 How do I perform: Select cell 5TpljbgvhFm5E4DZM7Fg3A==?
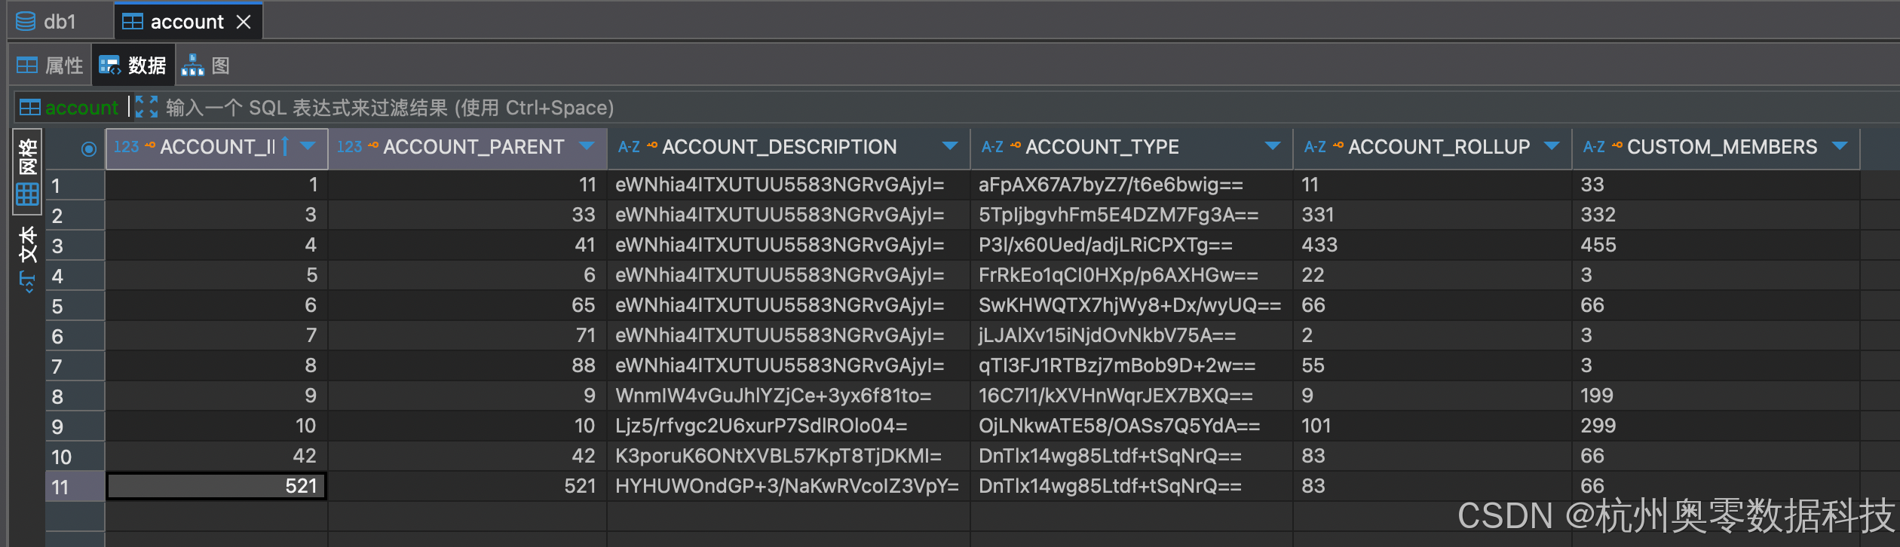[1132, 215]
